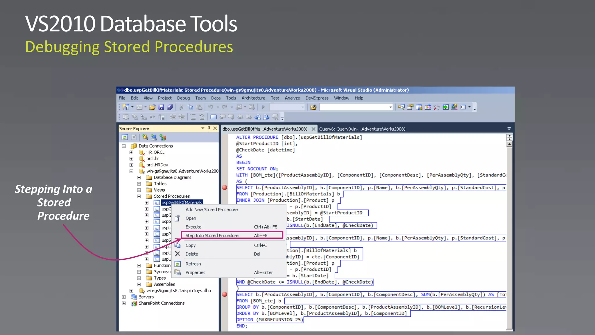Image resolution: width=595 pixels, height=335 pixels.
Task: Open the Debug menu
Action: point(183,98)
